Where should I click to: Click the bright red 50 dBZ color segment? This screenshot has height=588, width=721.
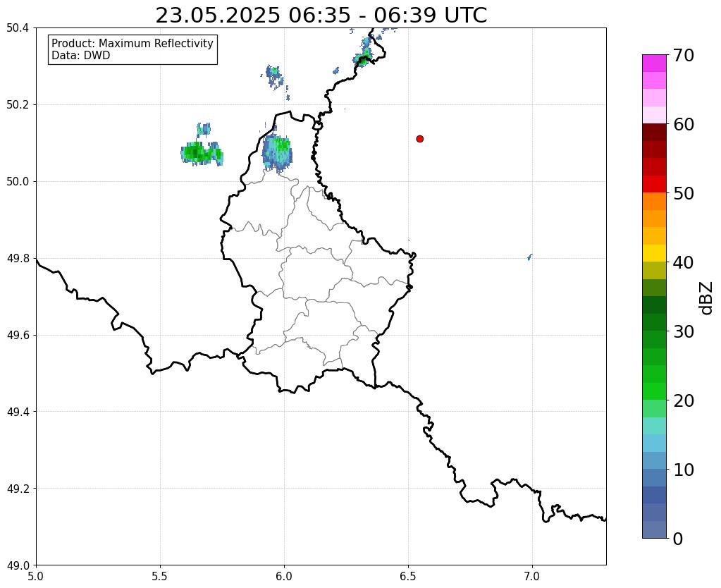pyautogui.click(x=654, y=185)
